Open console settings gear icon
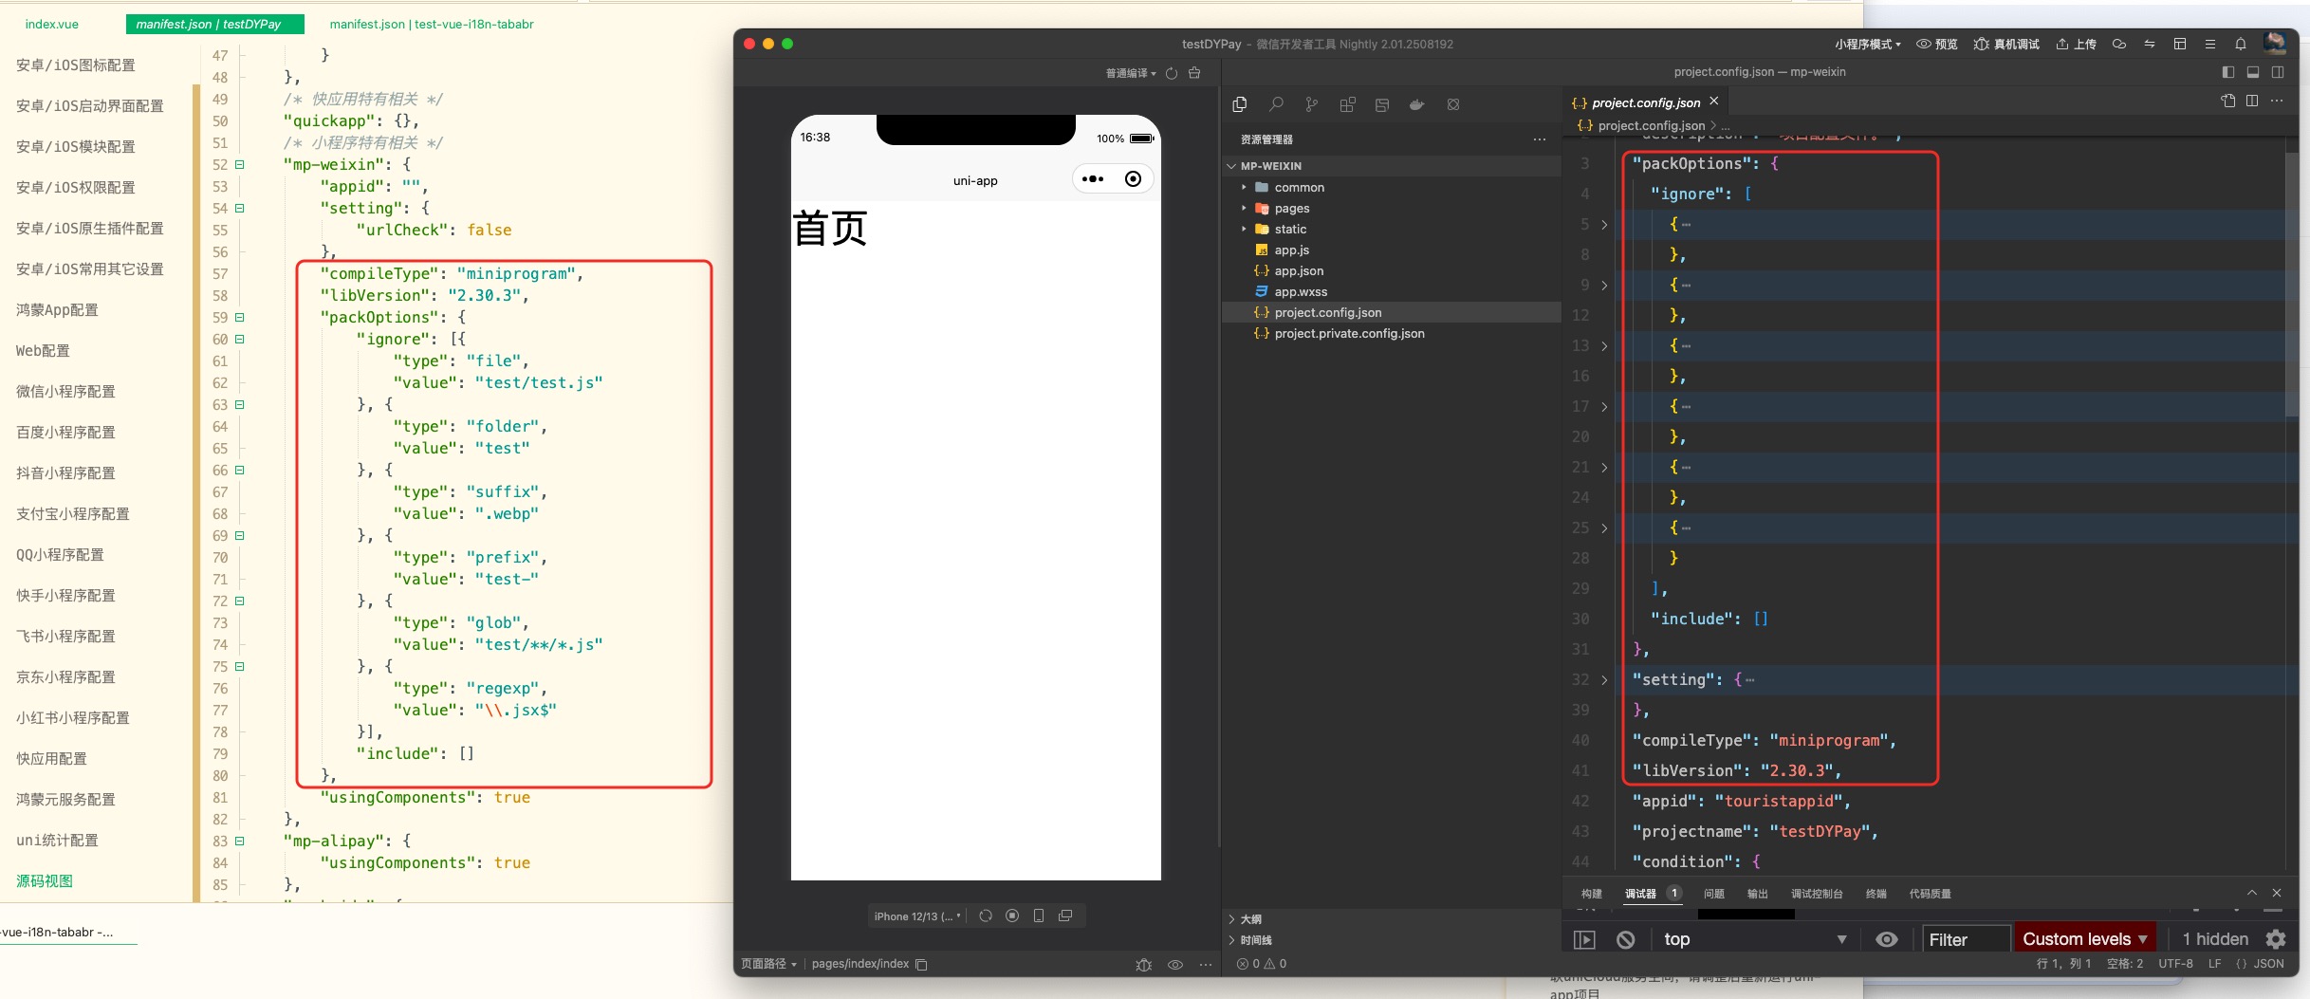Image resolution: width=2310 pixels, height=999 pixels. [2276, 939]
